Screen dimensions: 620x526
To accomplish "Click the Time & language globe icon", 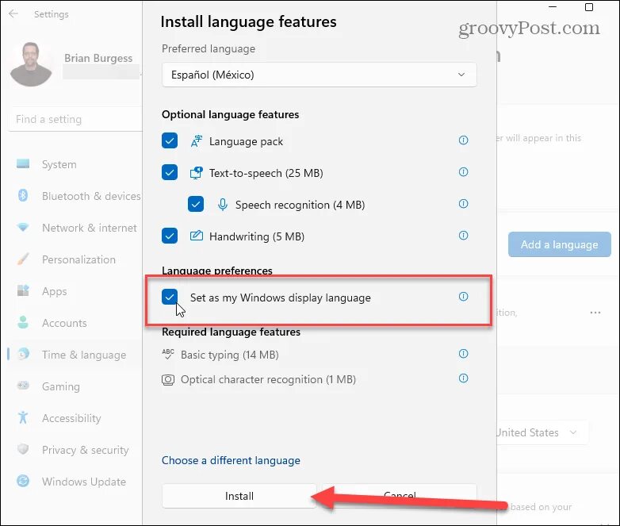I will coord(23,353).
